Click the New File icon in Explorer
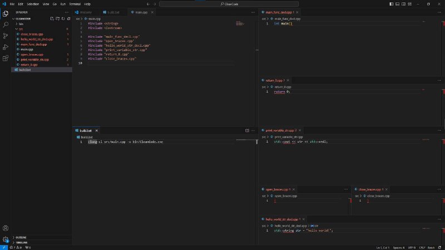Image resolution: width=445 pixels, height=250 pixels. coord(52,19)
